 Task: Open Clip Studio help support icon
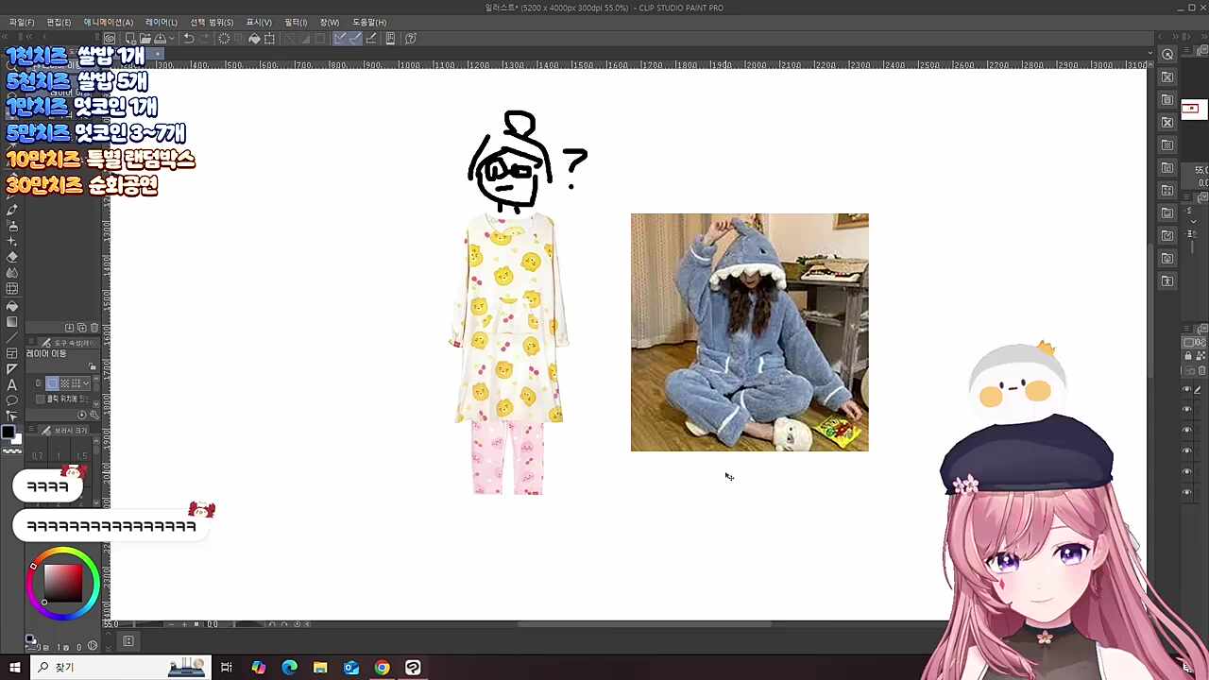pos(411,39)
